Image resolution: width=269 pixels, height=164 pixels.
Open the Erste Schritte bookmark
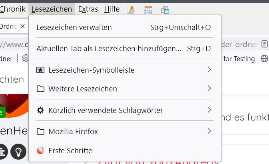[70, 150]
